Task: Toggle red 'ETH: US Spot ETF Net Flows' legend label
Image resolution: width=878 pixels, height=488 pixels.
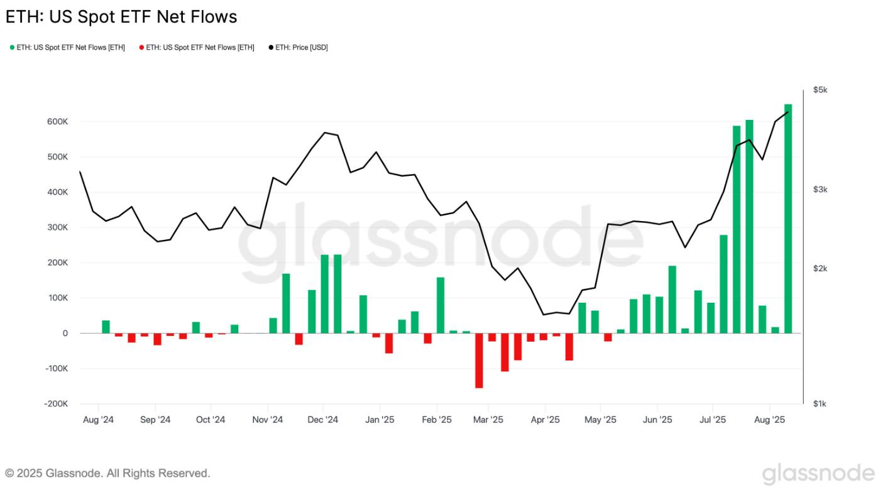Action: coord(200,48)
